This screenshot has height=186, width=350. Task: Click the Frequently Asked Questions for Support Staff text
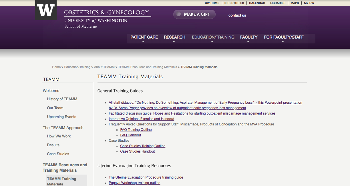pos(191,124)
